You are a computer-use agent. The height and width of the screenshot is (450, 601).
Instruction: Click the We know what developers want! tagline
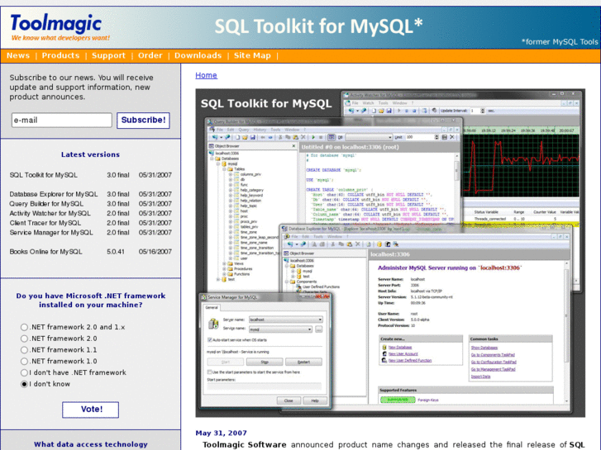60,37
